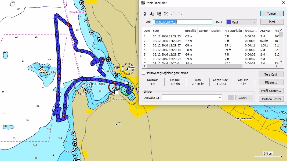Click the white square marker at harbor
The height and width of the screenshot is (161, 287).
pyautogui.click(x=116, y=92)
